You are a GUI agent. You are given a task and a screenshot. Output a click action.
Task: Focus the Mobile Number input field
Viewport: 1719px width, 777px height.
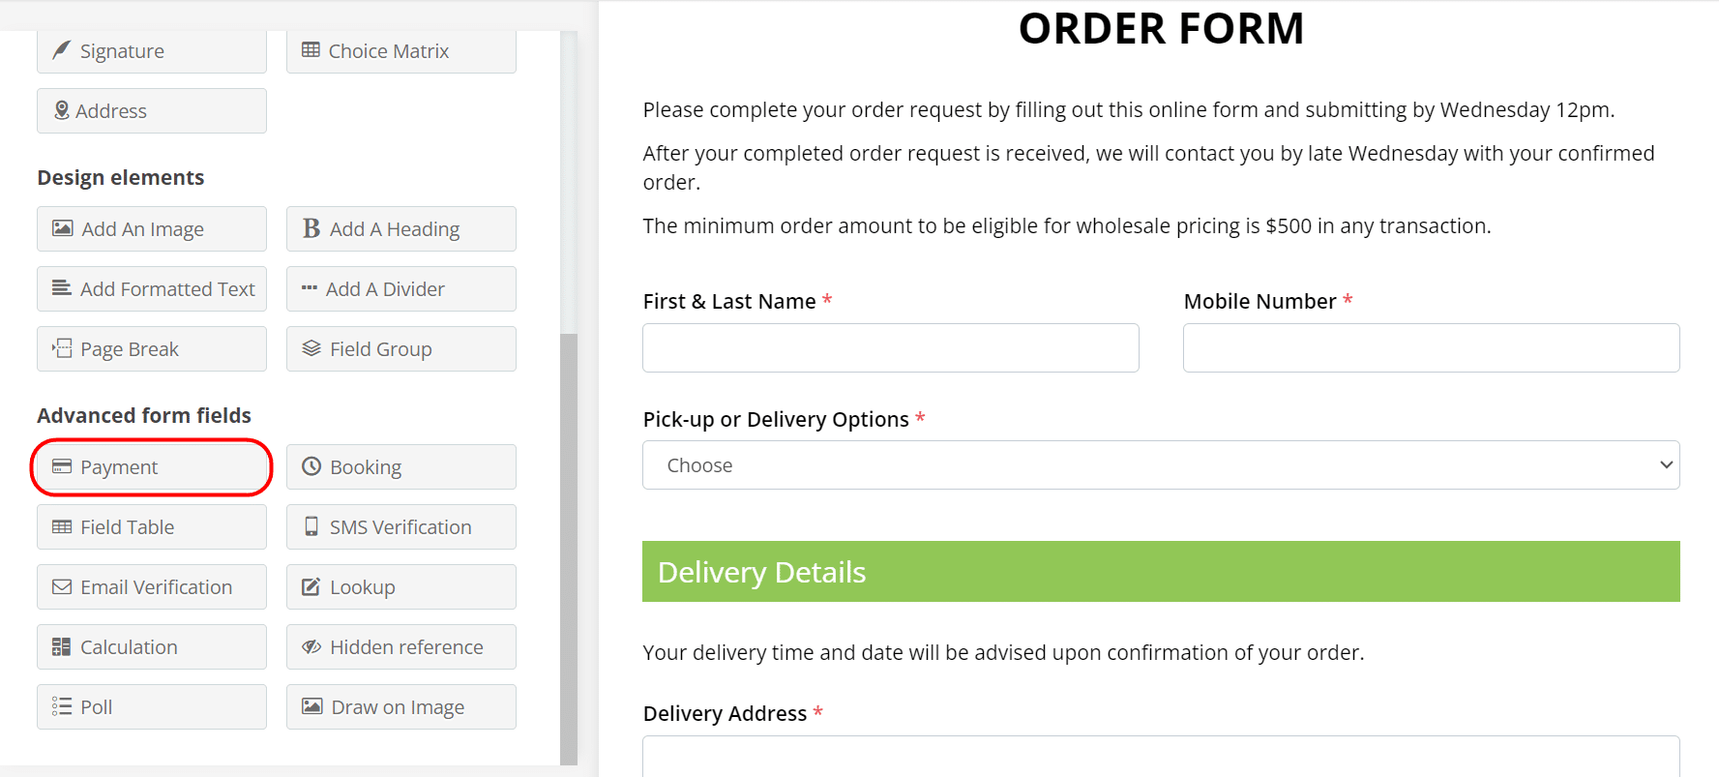point(1431,348)
